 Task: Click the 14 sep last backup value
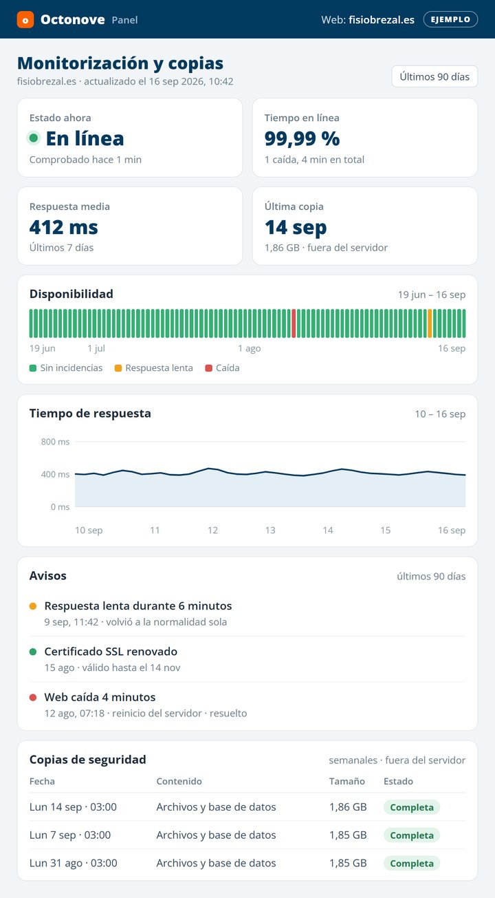pos(296,227)
